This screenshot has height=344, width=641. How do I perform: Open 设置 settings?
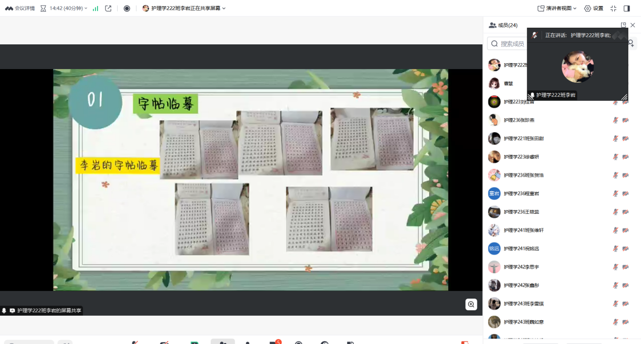click(x=594, y=8)
